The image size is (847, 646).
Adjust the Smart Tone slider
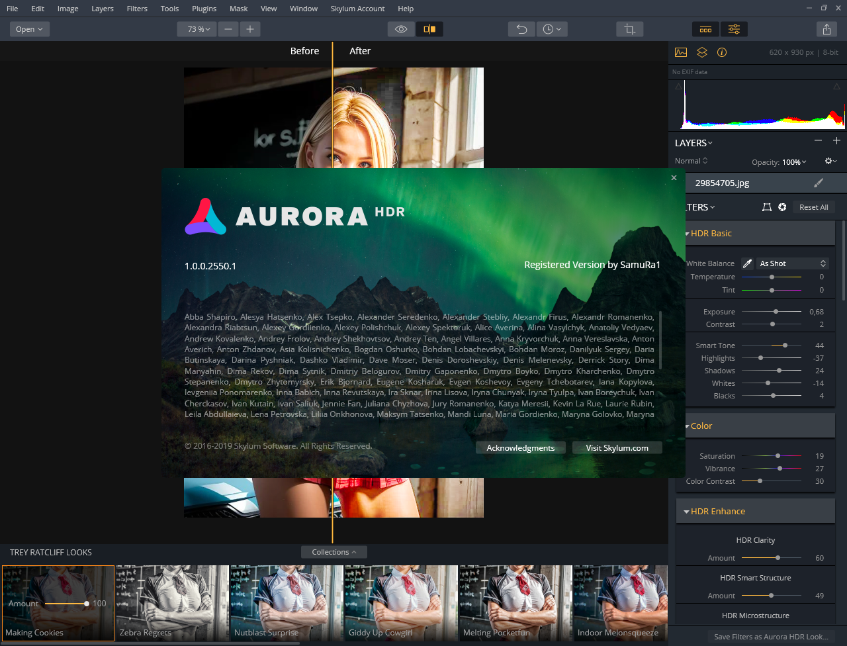pyautogui.click(x=772, y=346)
